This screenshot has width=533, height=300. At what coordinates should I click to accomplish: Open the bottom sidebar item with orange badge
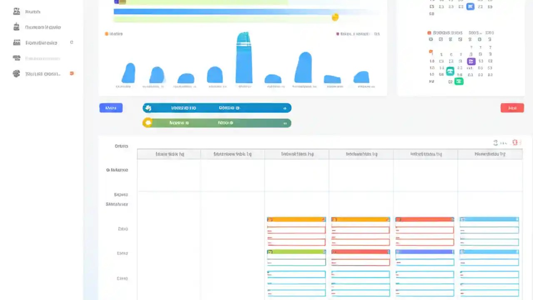click(43, 74)
